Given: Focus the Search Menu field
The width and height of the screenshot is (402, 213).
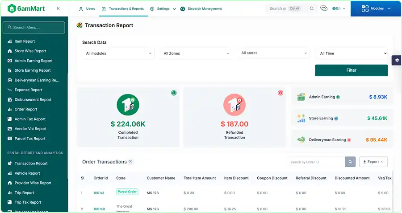Looking at the screenshot, I should [34, 27].
